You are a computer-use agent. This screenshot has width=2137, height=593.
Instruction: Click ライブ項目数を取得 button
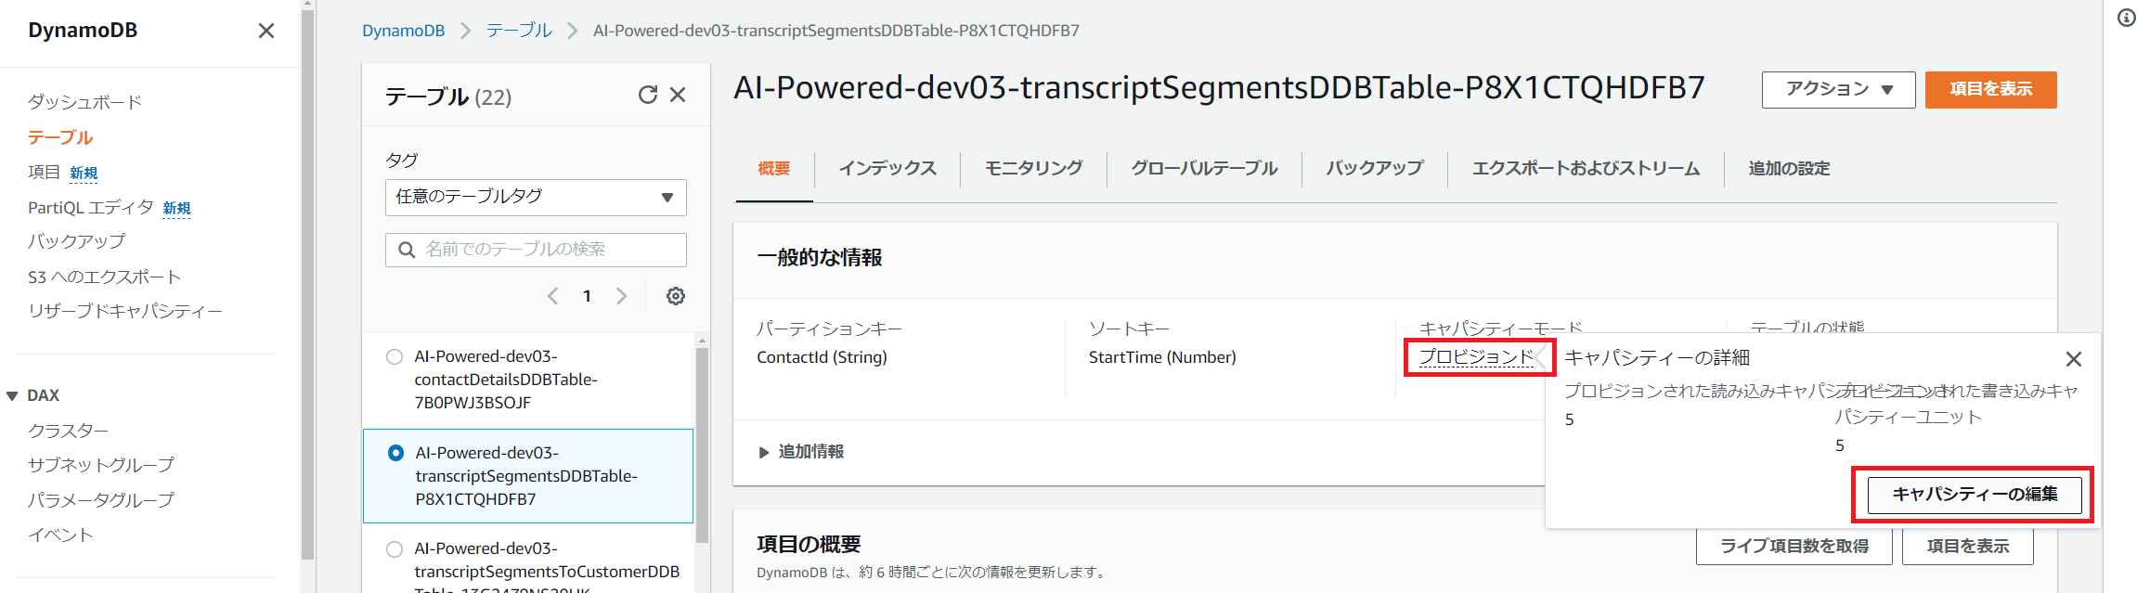coord(1794,546)
